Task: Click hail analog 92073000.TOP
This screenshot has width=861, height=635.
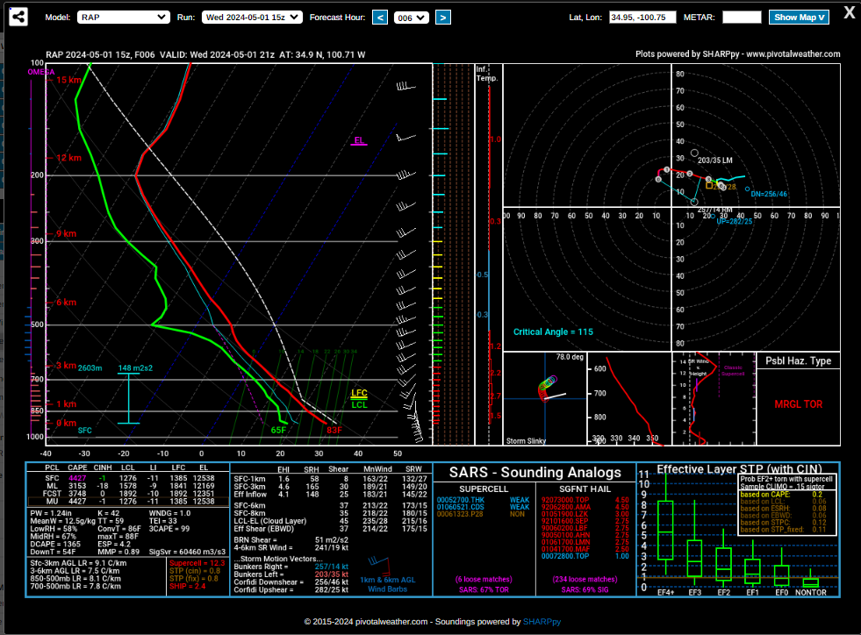Action: click(x=565, y=500)
